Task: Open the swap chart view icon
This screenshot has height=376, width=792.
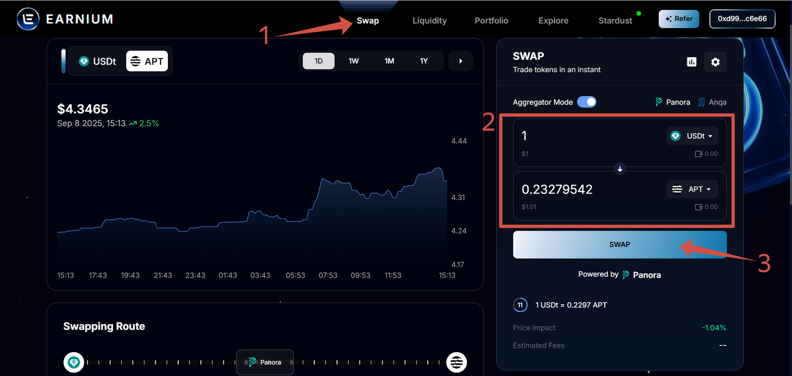Action: point(692,62)
